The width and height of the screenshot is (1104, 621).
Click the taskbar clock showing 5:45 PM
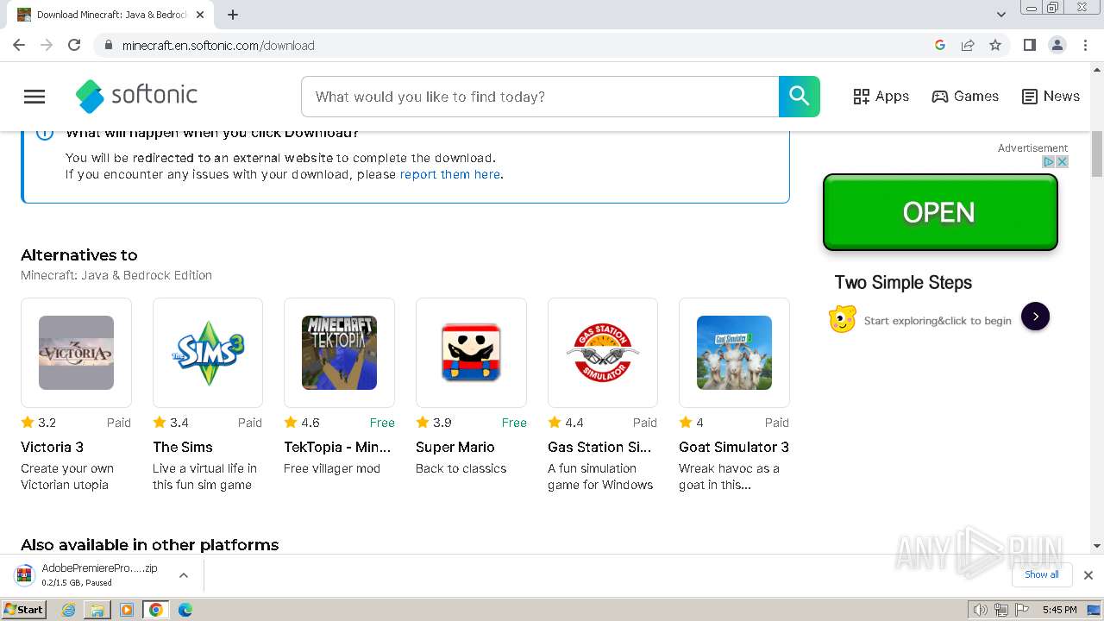point(1059,610)
